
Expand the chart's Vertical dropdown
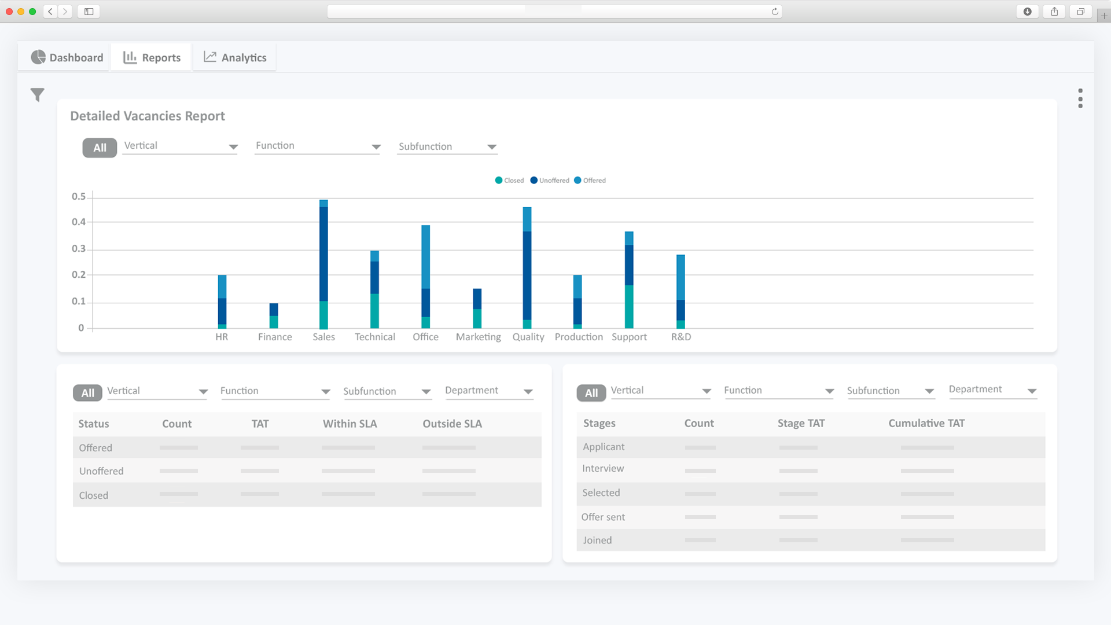coord(180,146)
